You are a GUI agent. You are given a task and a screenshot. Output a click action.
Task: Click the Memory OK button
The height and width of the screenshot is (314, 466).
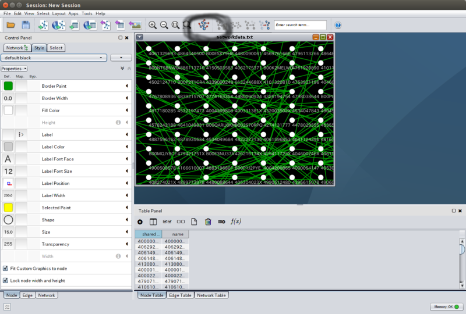click(x=446, y=307)
